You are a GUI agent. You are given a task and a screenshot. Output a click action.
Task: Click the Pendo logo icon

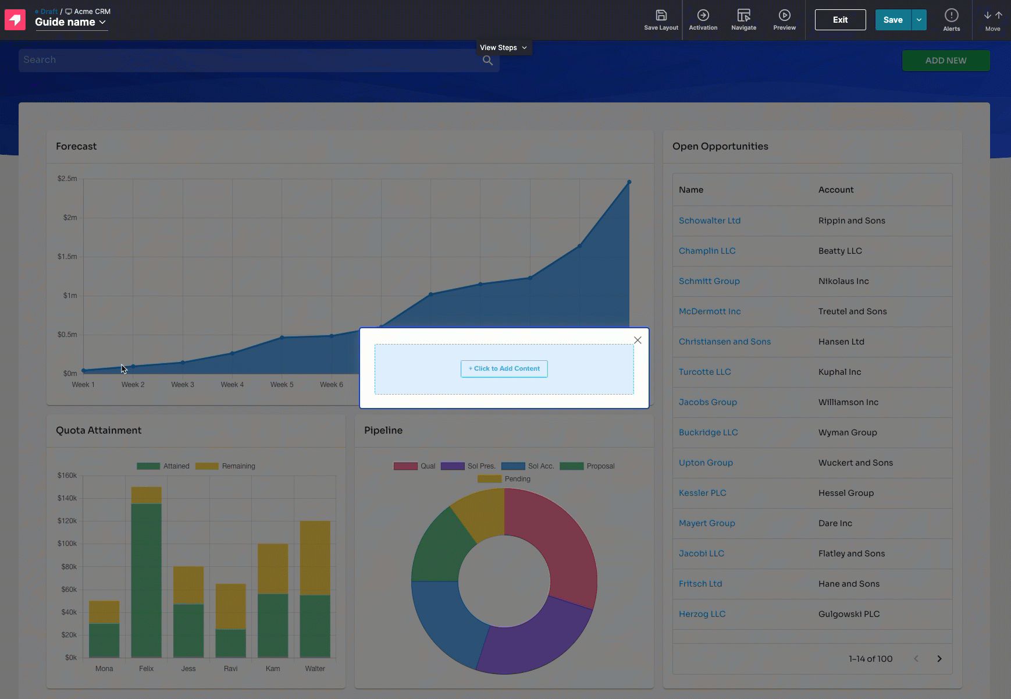click(x=15, y=20)
